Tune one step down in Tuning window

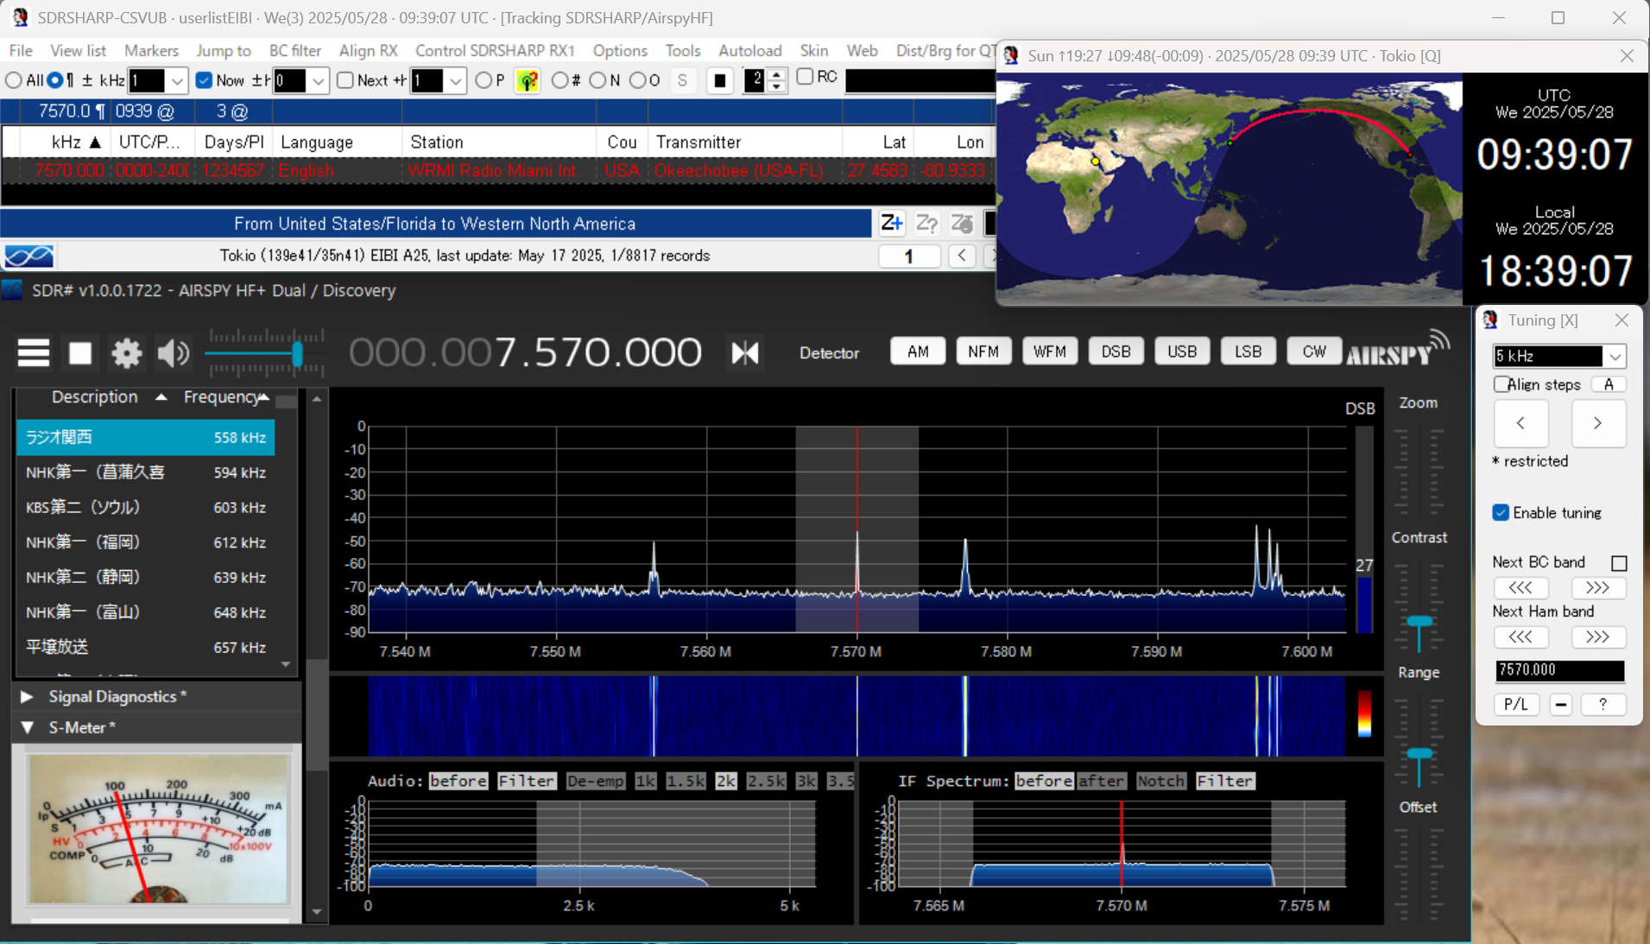(1520, 423)
